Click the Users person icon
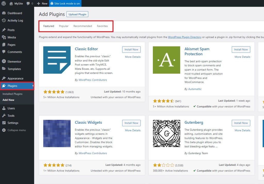 pos(4,108)
